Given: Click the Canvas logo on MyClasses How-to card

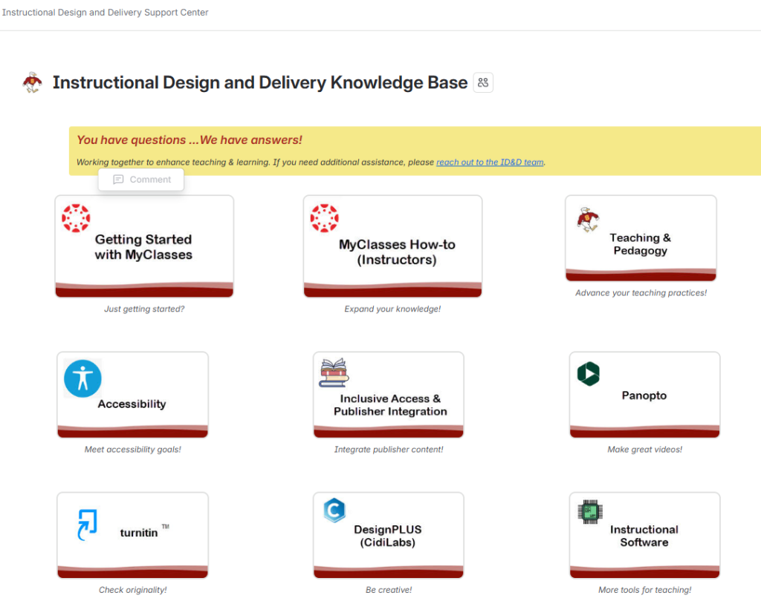Looking at the screenshot, I should coord(325,218).
